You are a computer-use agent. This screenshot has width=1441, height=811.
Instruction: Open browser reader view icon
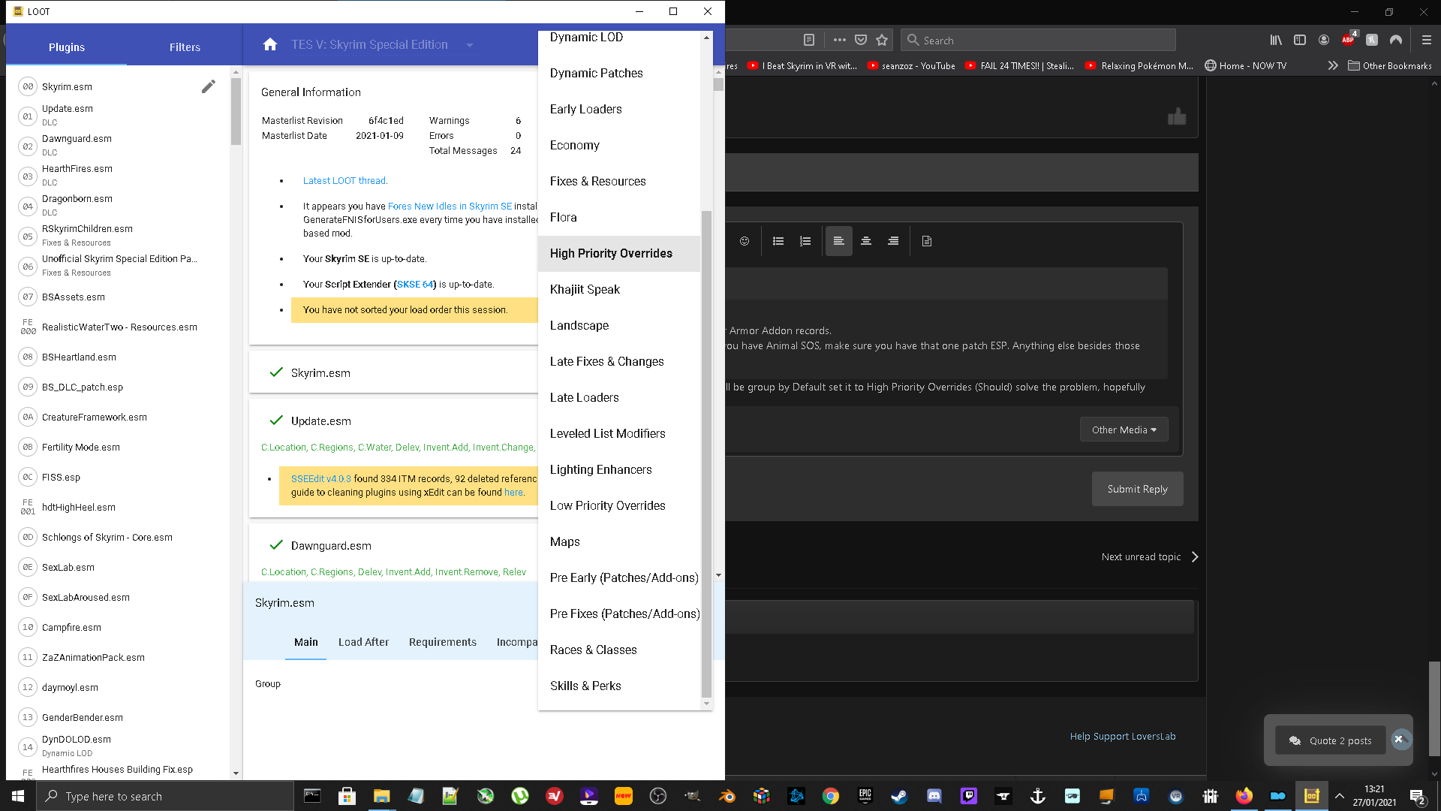click(x=809, y=41)
